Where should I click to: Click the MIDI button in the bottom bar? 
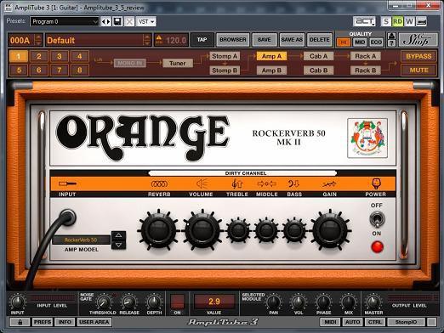click(330, 322)
